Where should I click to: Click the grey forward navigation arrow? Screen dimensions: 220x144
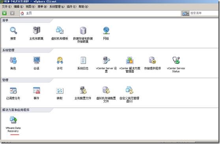(x=12, y=13)
